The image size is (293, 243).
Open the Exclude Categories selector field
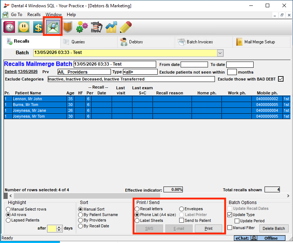pyautogui.click(x=131, y=79)
